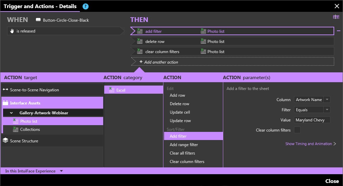The height and width of the screenshot is (186, 343).
Task: Click Excel icon next to clear column filters action
Action: point(140,51)
